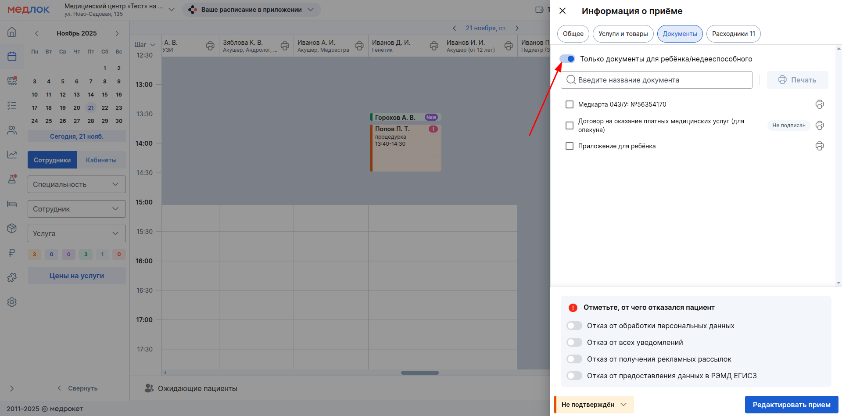Open the home icon in left sidebar

point(12,32)
